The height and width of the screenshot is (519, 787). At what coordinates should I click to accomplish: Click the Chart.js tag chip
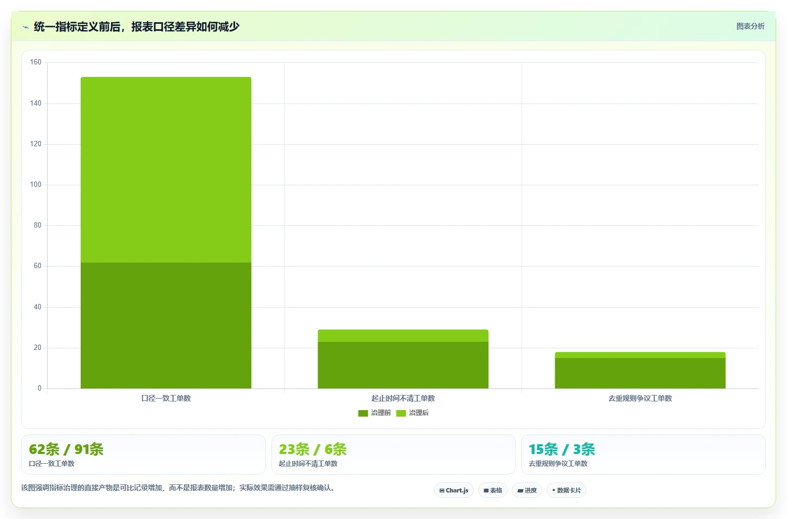coord(454,490)
